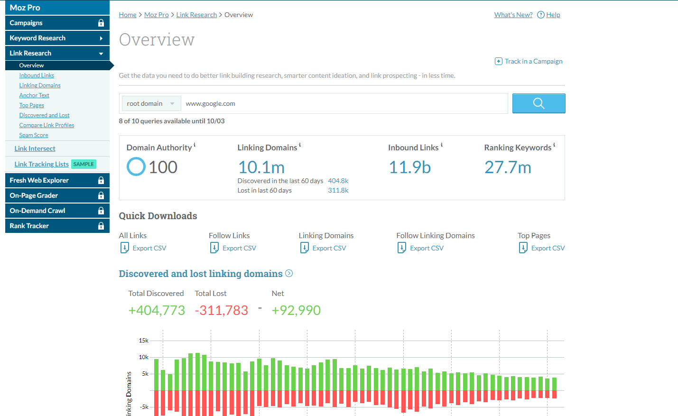Click the 27.7m ranking keywords figure

[x=508, y=167]
